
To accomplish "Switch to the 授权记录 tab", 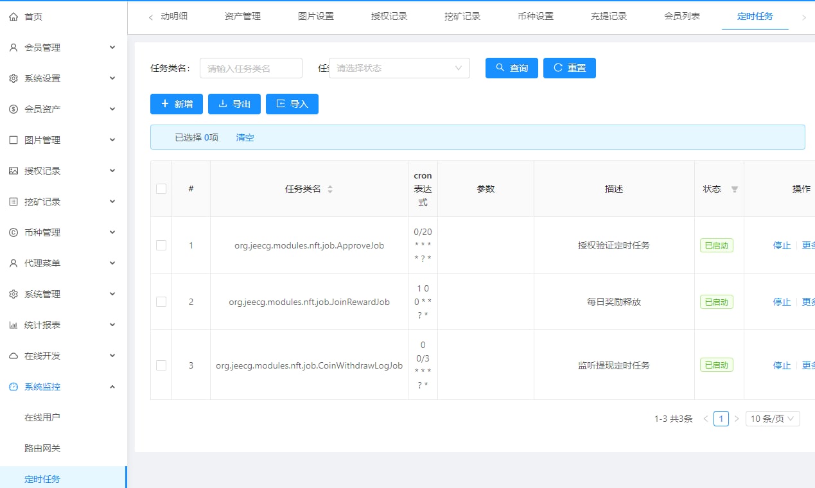I will [x=389, y=17].
